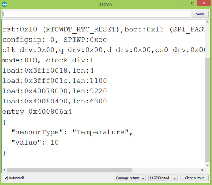This screenshot has height=185, width=212.
Task: Click the '"value": 10' line
Action: (35, 143)
